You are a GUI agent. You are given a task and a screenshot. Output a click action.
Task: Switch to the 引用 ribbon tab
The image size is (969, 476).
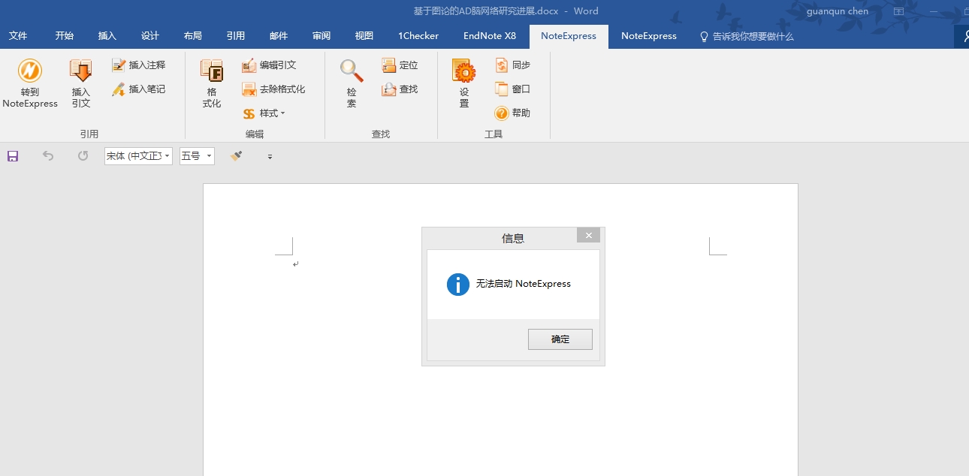click(236, 36)
